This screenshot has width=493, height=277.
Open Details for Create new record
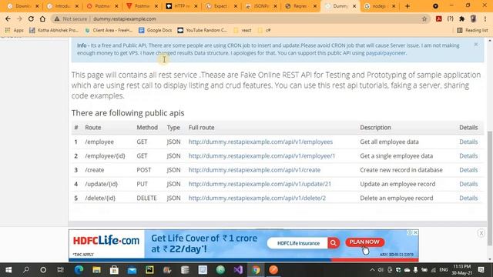point(468,170)
